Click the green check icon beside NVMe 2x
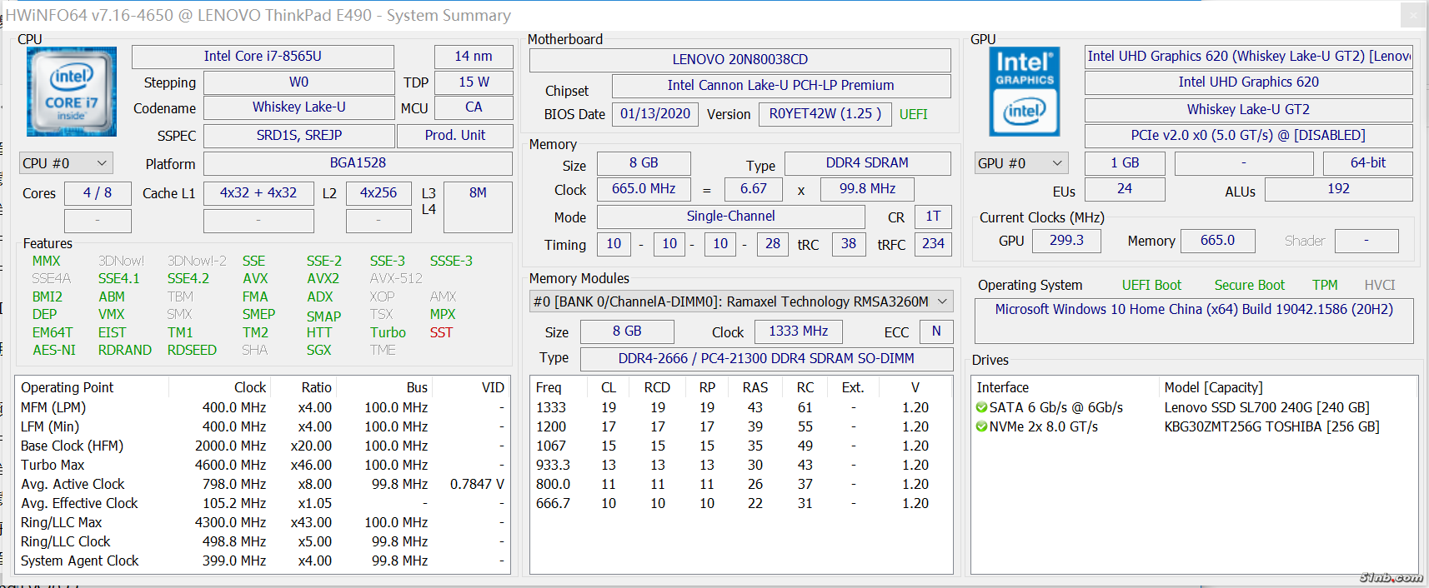Viewport: 1429px width, 588px height. click(981, 427)
